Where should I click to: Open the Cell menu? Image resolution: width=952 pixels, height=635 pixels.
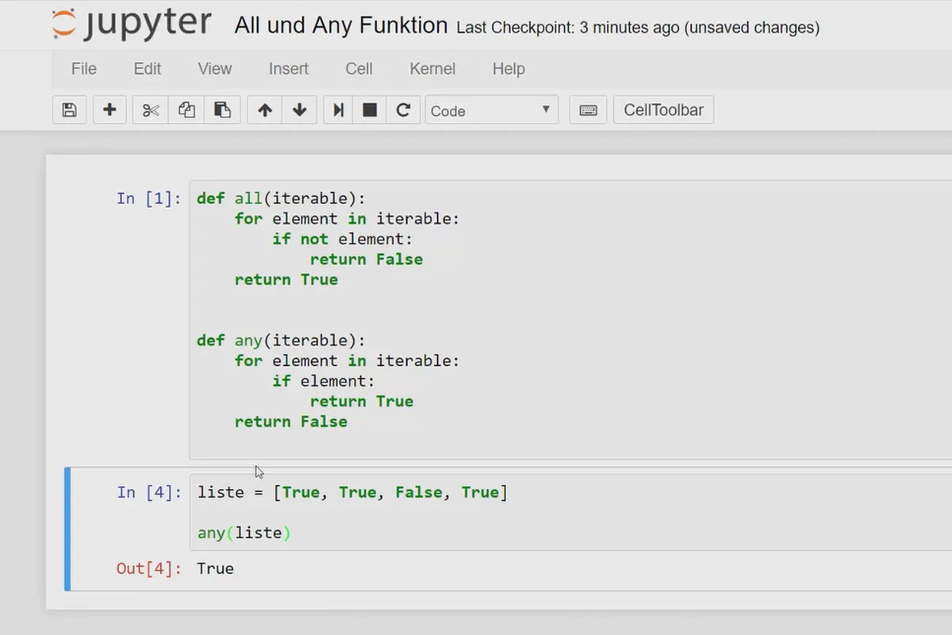(x=359, y=69)
